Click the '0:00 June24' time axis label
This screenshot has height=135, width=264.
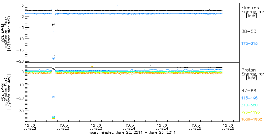click(129, 127)
